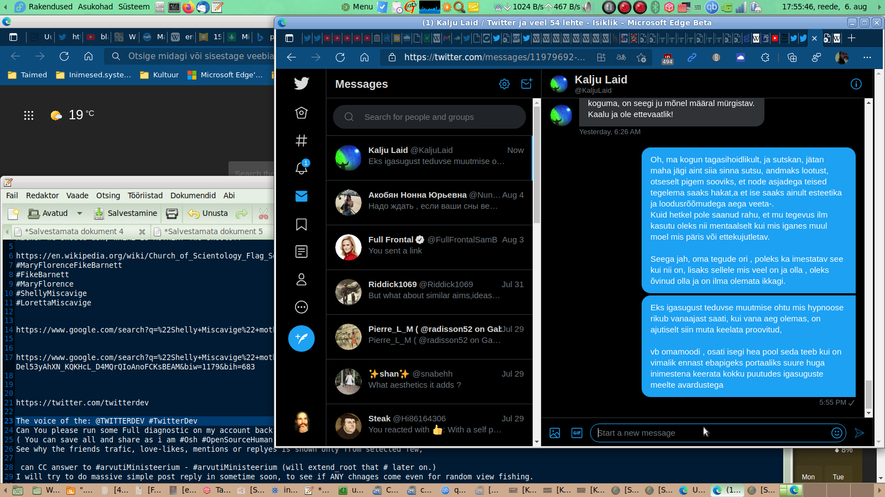Reload the Twitter page in Edge Beta
Image resolution: width=885 pixels, height=497 pixels.
tap(340, 57)
